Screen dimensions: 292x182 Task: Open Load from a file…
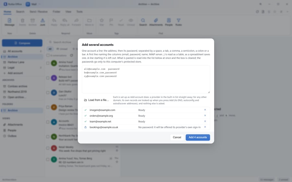point(96,100)
